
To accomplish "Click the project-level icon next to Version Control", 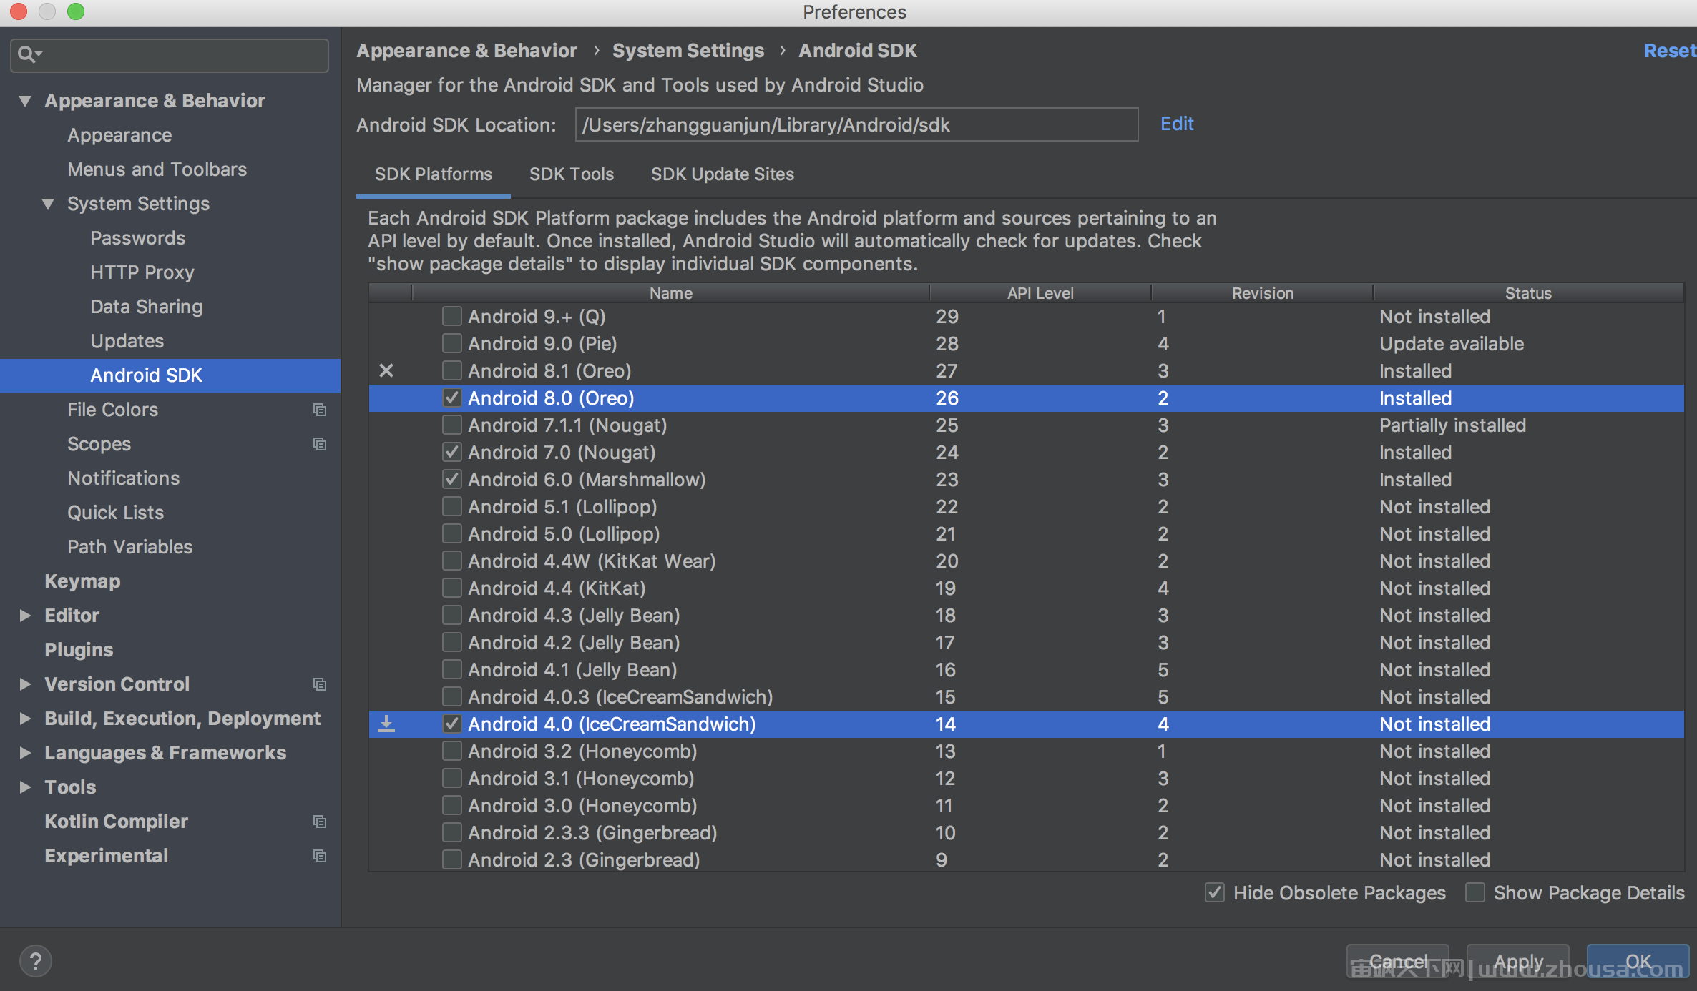I will tap(320, 684).
